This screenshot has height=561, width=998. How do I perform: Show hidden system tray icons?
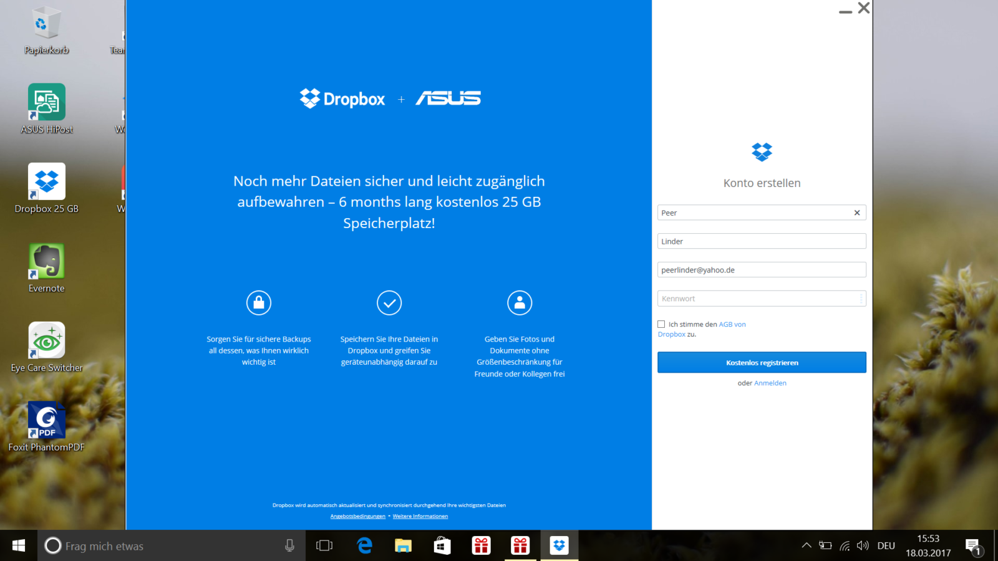tap(806, 546)
